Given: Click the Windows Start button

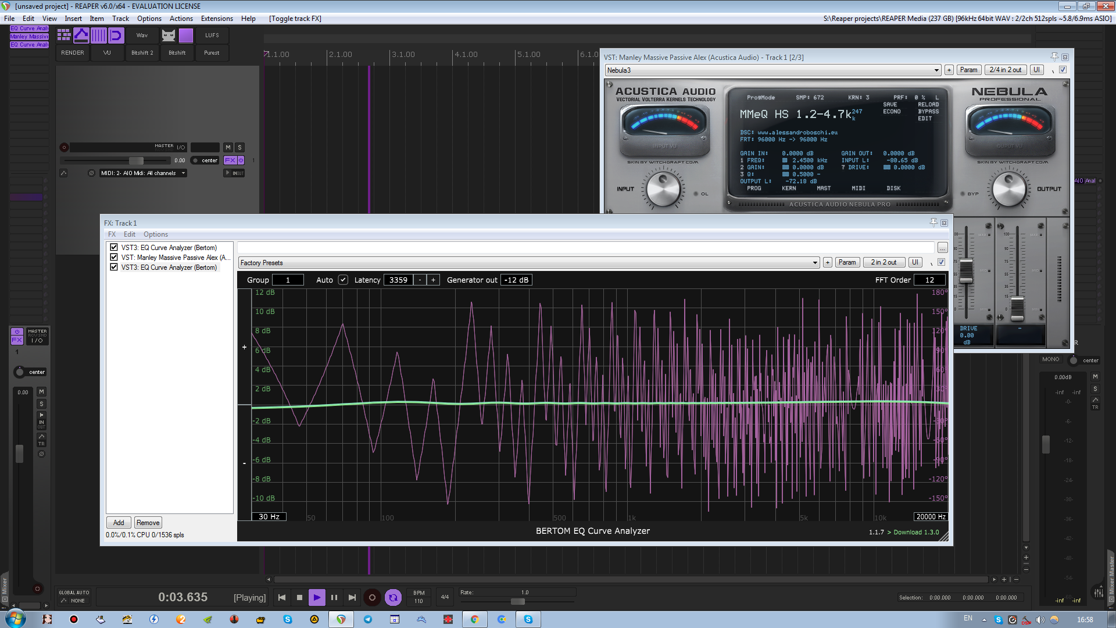Looking at the screenshot, I should [16, 619].
